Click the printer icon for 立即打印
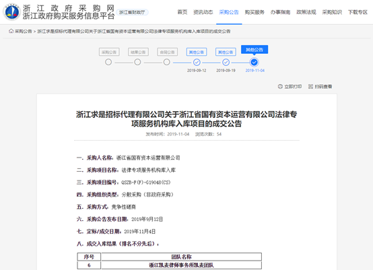This screenshot has height=270, width=373. pyautogui.click(x=280, y=87)
